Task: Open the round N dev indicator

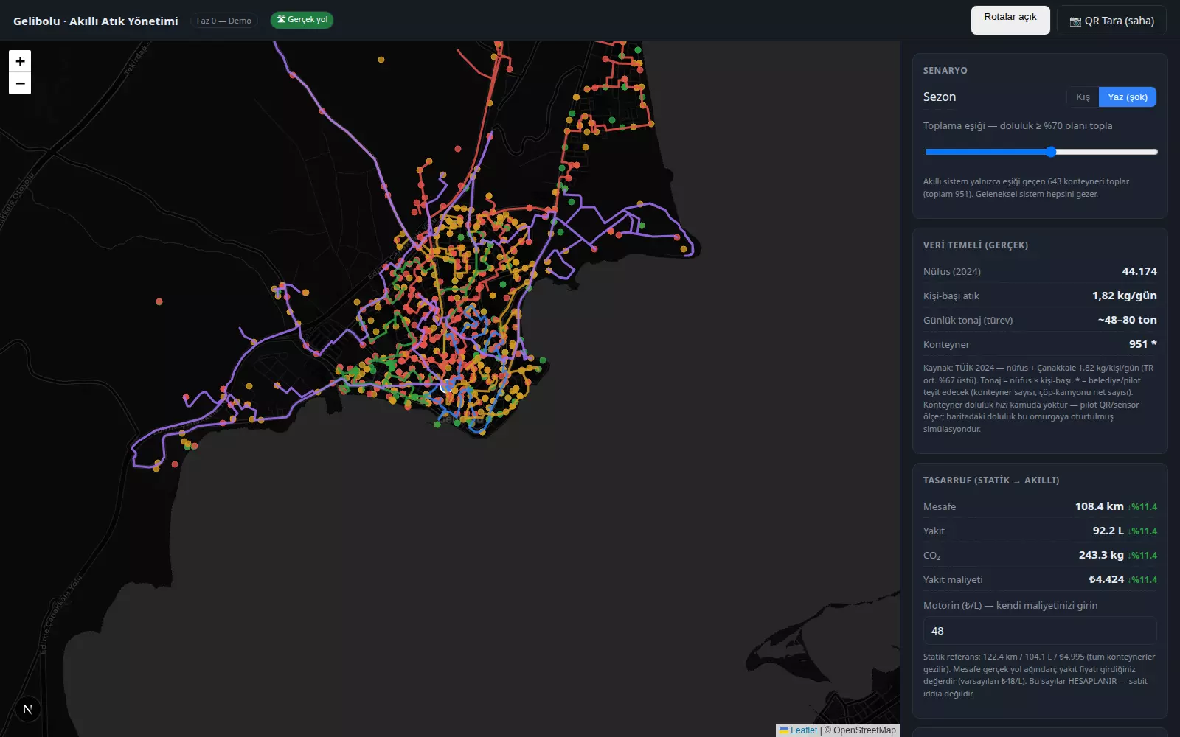Action: coord(27,709)
